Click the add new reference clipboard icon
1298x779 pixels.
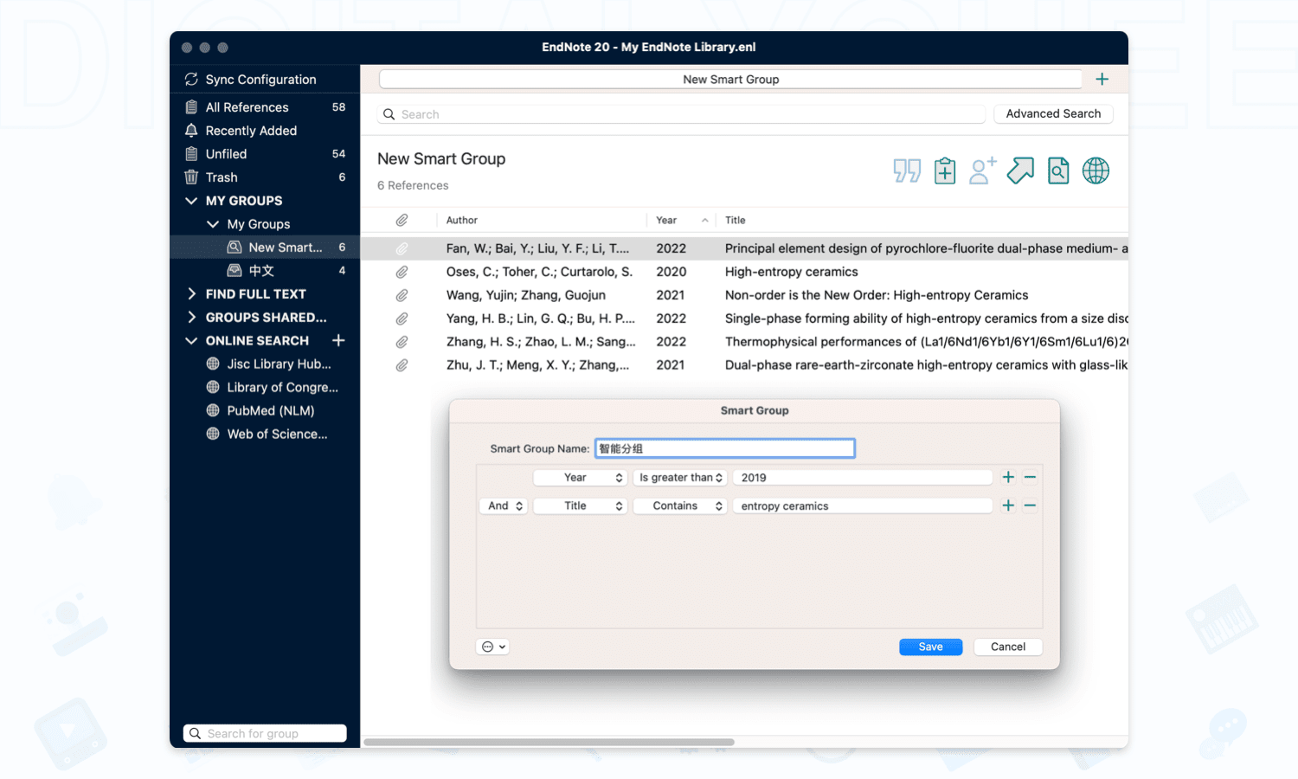coord(945,171)
